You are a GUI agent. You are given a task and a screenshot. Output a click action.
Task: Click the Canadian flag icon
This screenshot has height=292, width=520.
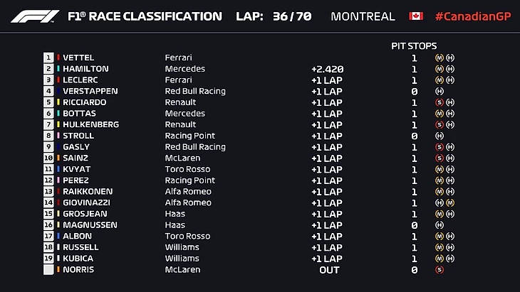(416, 16)
